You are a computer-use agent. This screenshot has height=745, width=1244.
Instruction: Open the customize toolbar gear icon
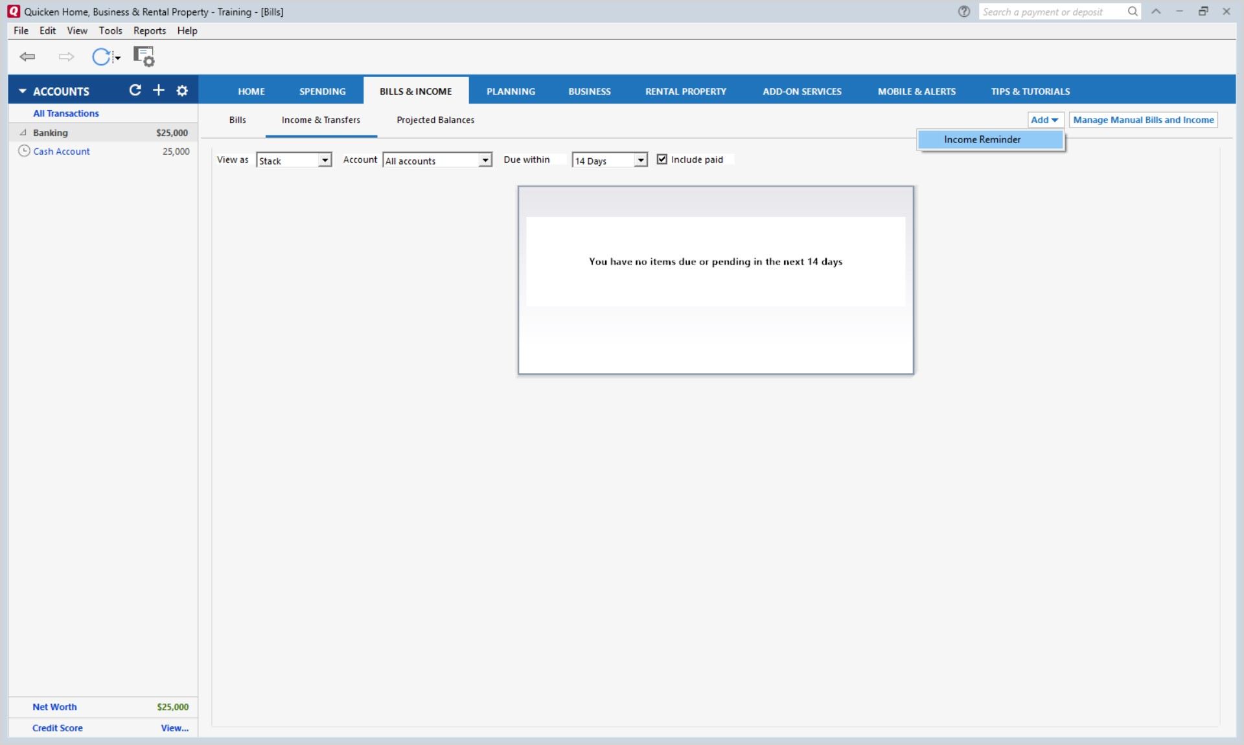(x=144, y=57)
